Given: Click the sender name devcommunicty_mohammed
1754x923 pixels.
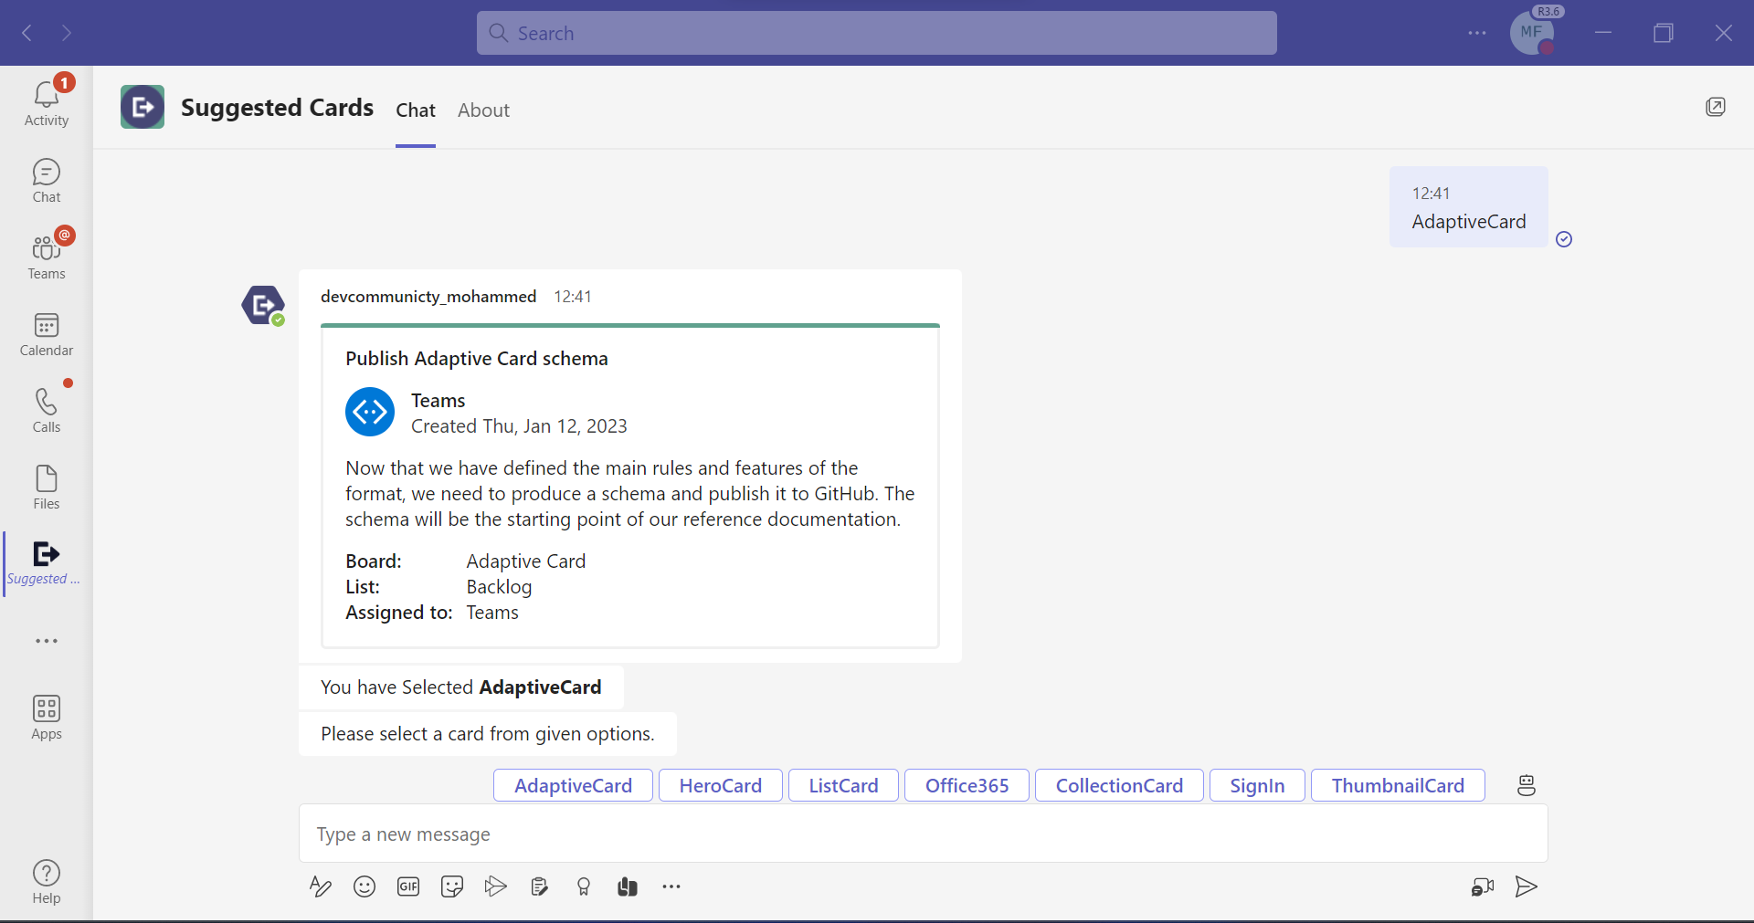Looking at the screenshot, I should click(428, 297).
